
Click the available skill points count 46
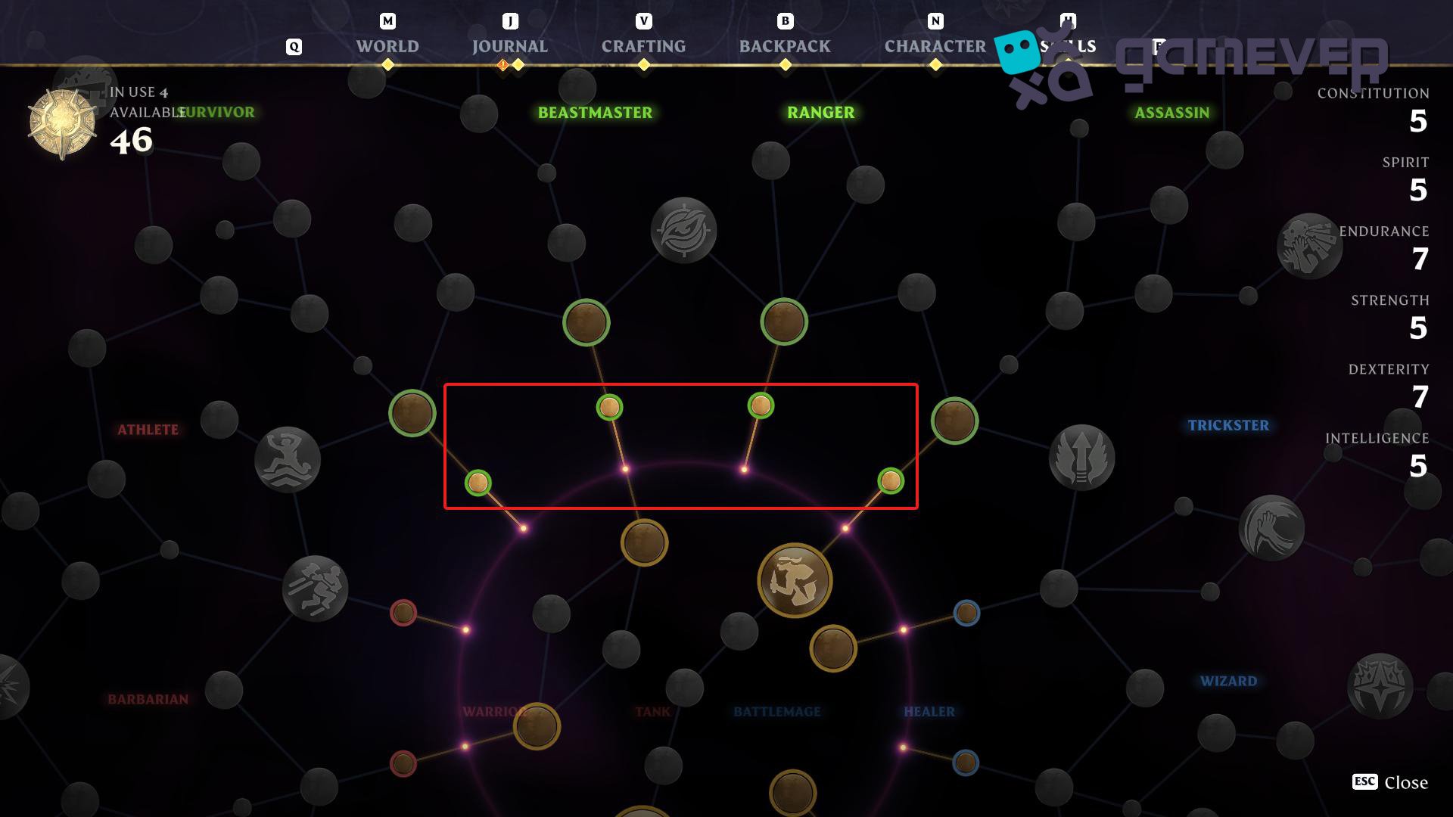[131, 141]
